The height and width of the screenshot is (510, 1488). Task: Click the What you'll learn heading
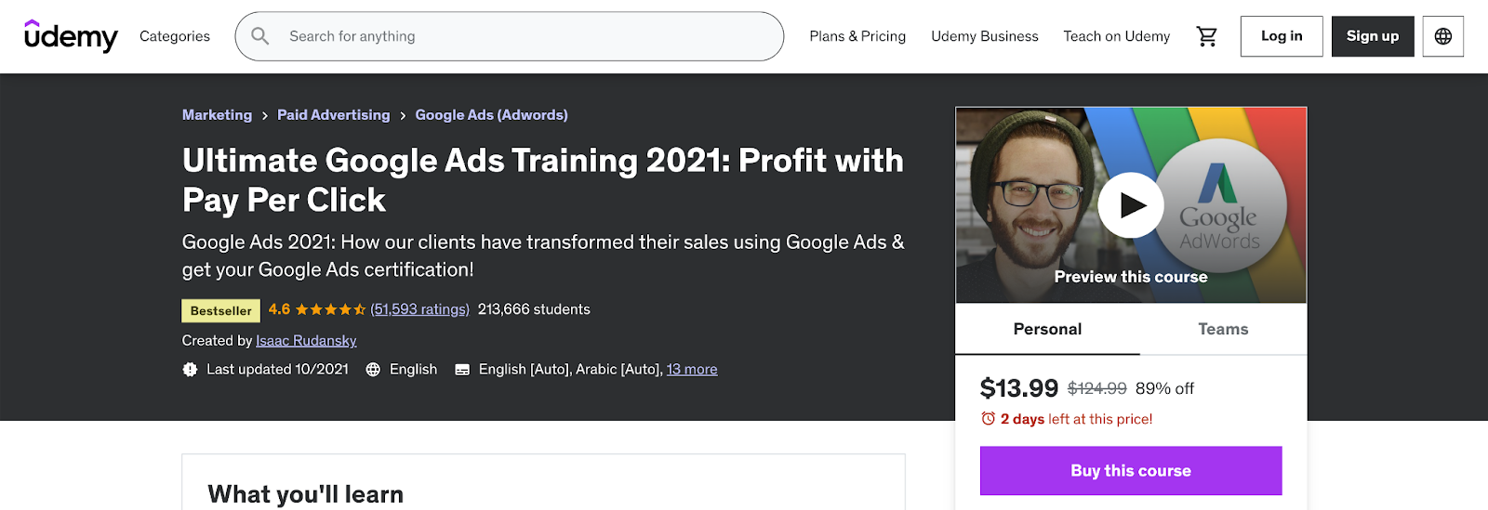[x=306, y=494]
